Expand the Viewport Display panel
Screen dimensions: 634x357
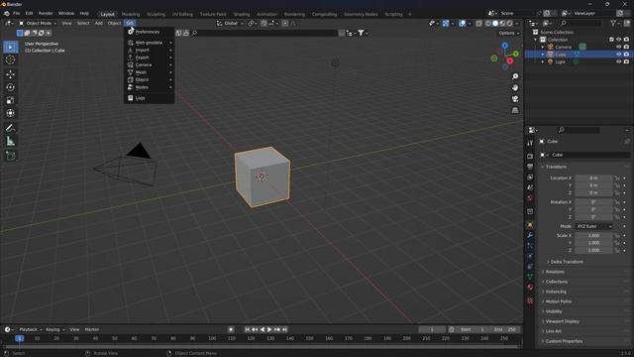pyautogui.click(x=562, y=321)
